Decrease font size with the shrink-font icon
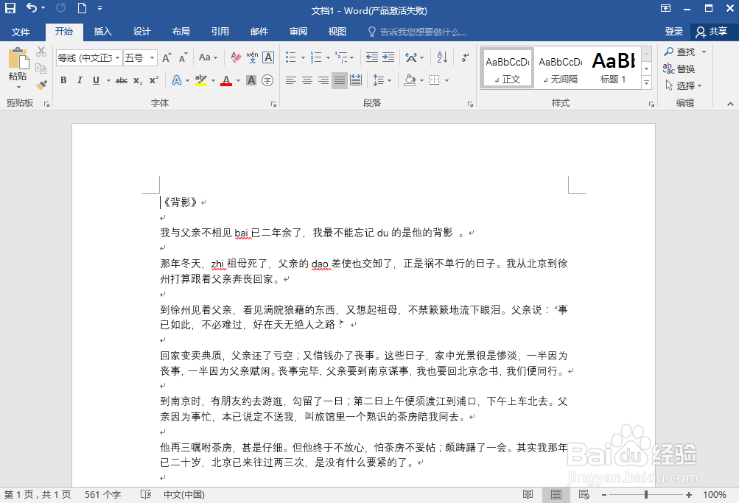Image resolution: width=739 pixels, height=503 pixels. point(183,57)
